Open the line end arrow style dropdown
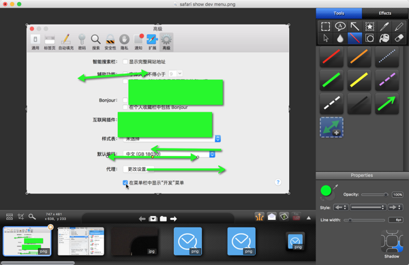The width and height of the screenshot is (409, 265). pos(395,207)
